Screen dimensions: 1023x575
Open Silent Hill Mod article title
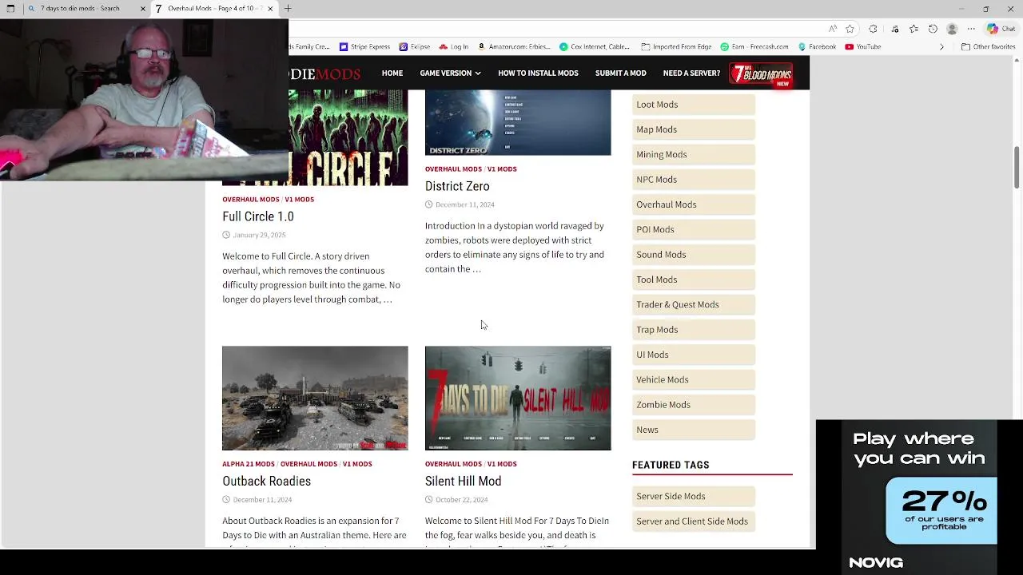[x=464, y=481]
